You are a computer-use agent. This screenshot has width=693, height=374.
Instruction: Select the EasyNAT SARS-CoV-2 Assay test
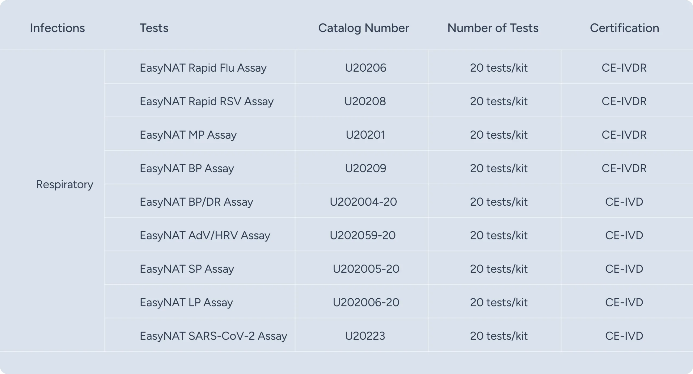point(213,336)
